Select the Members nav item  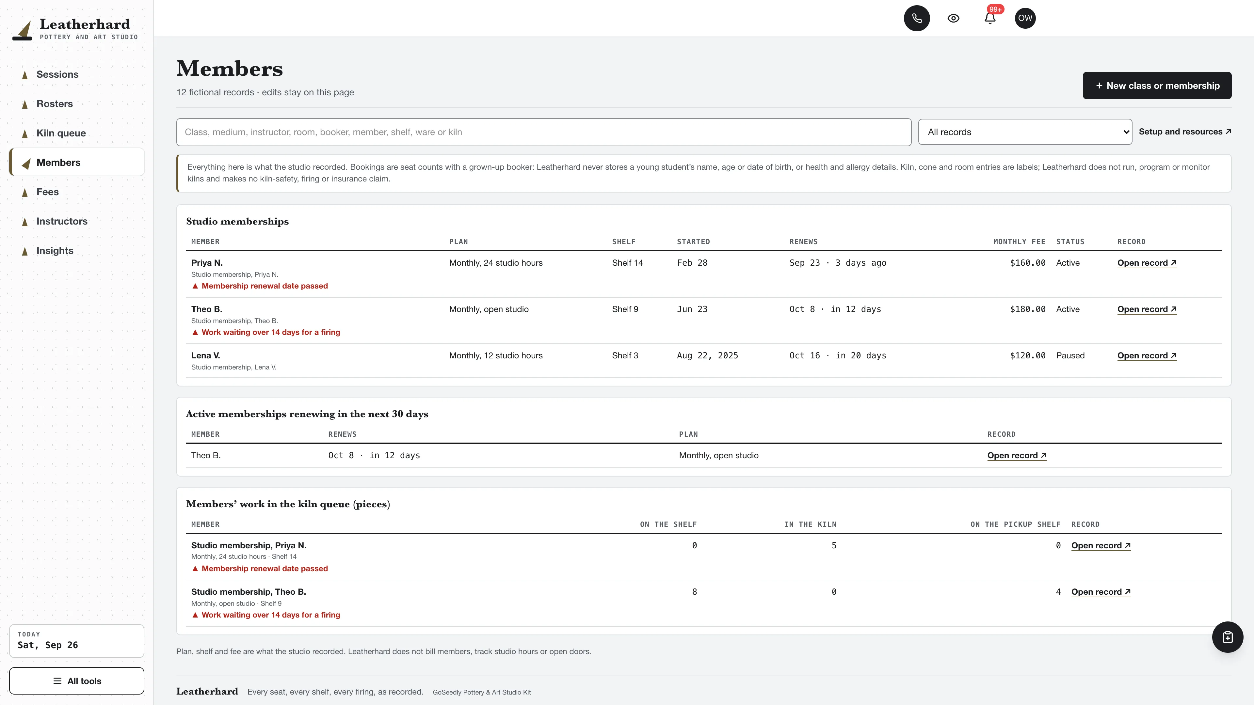click(x=77, y=162)
